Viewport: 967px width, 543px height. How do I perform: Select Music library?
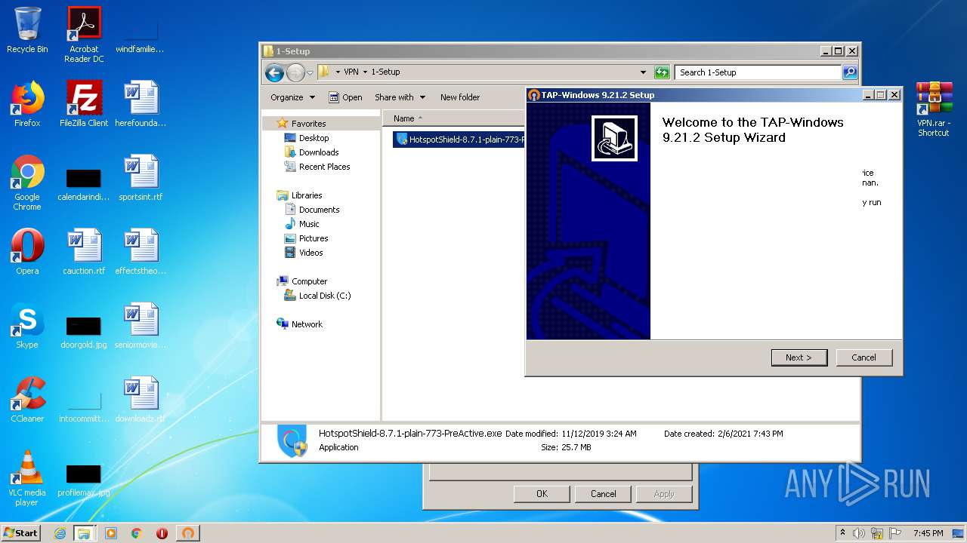pyautogui.click(x=309, y=224)
